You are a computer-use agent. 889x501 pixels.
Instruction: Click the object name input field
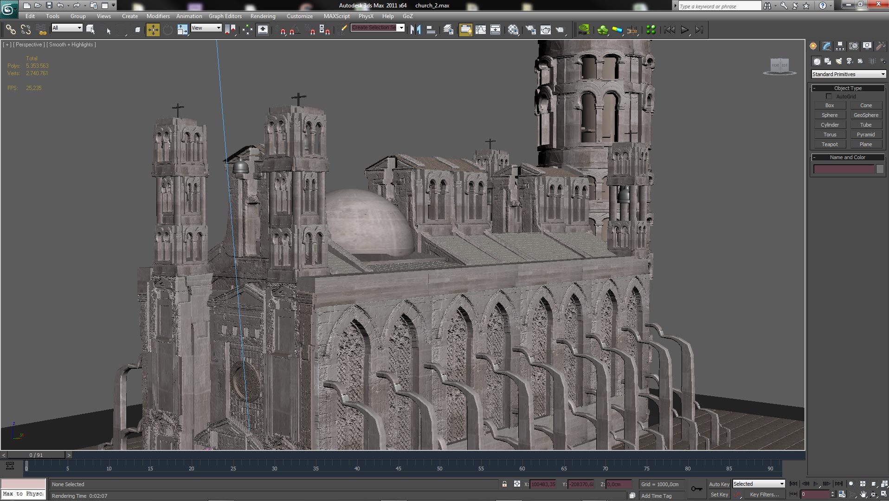pyautogui.click(x=844, y=169)
